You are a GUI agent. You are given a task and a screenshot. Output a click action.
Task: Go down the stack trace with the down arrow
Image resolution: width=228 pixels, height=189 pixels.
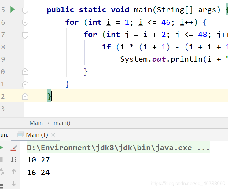click(14, 183)
